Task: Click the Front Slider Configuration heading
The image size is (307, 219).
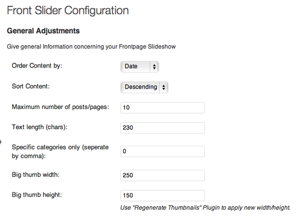Action: 68,11
